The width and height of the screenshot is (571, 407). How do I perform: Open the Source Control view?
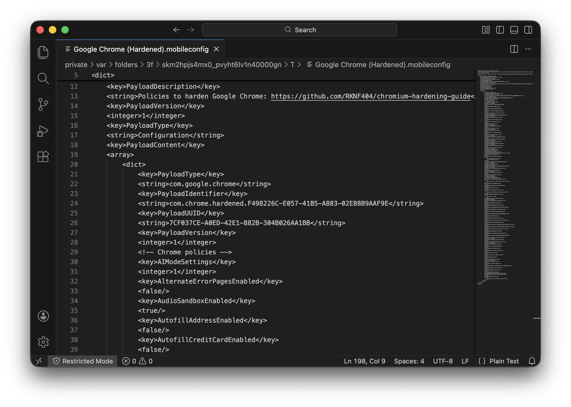click(x=43, y=104)
